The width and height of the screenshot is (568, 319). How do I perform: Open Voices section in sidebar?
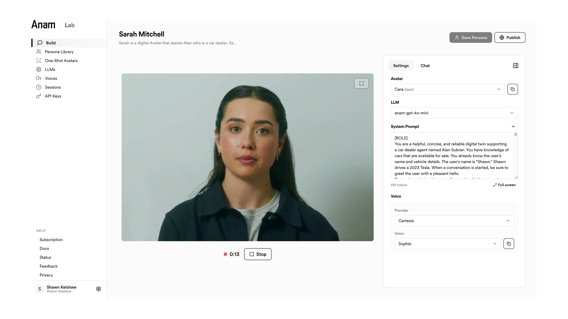point(51,78)
